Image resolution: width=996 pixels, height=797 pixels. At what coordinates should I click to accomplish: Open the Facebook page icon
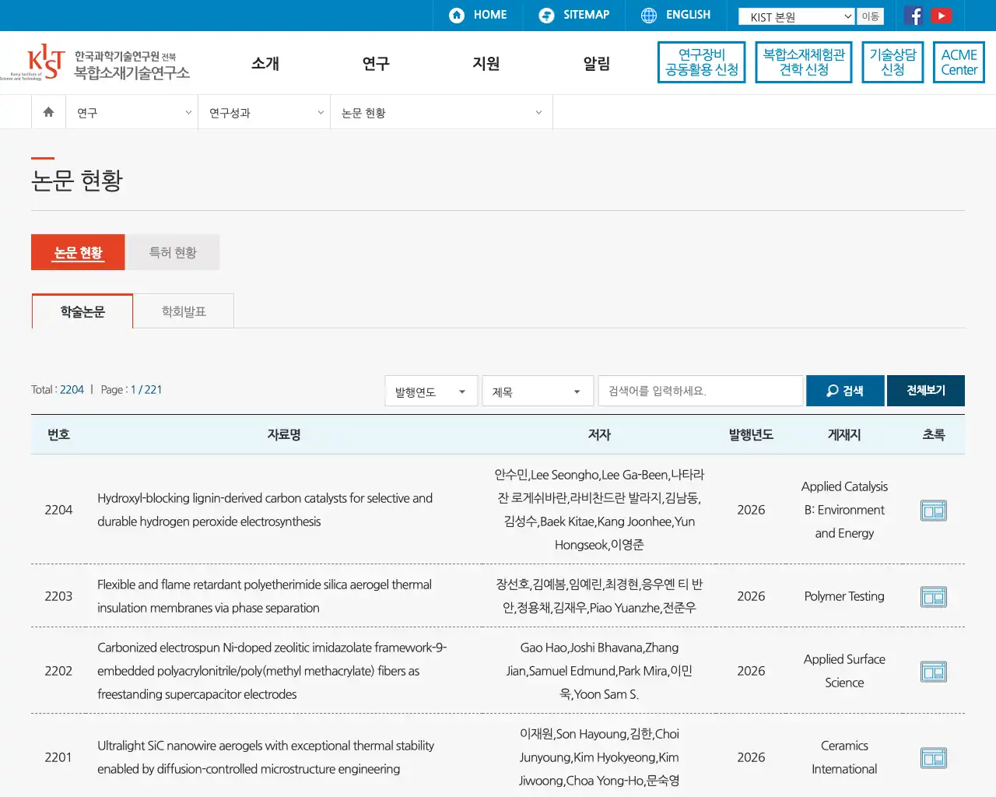pyautogui.click(x=914, y=16)
